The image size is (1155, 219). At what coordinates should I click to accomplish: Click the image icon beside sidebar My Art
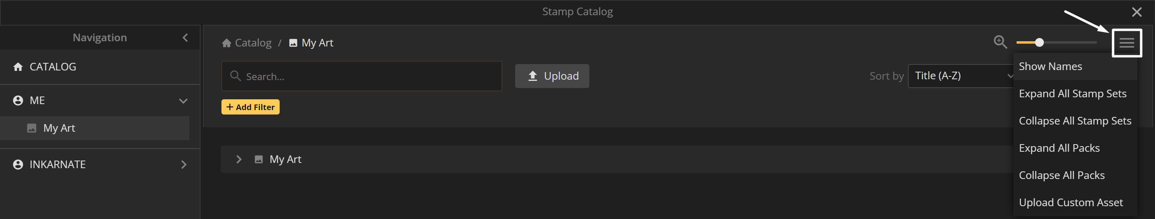coord(31,128)
